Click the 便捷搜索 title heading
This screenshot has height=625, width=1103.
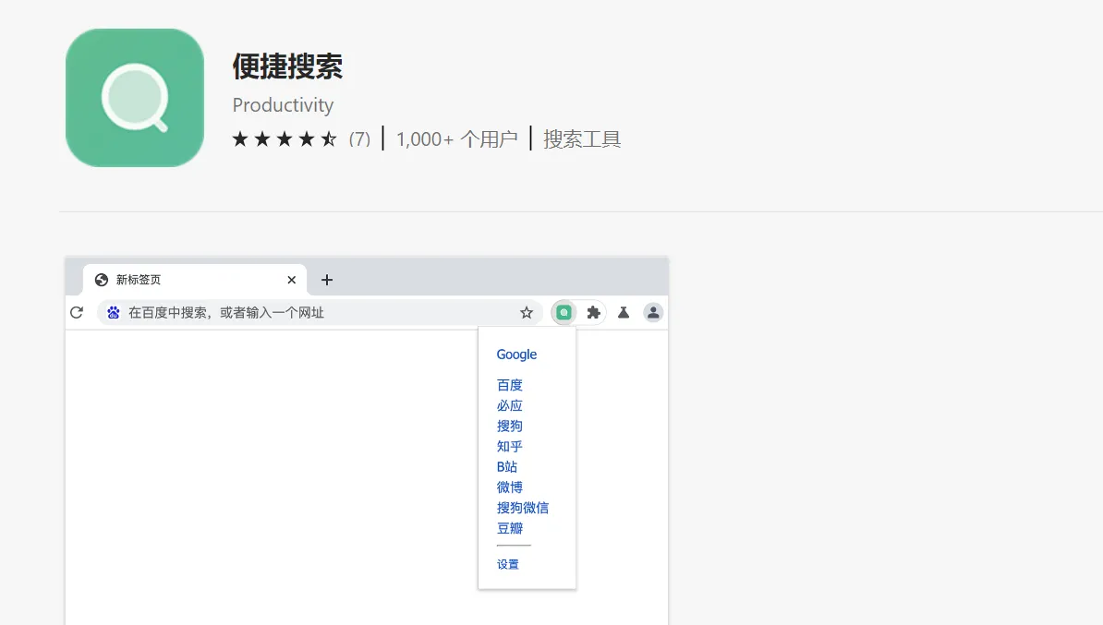pyautogui.click(x=287, y=66)
